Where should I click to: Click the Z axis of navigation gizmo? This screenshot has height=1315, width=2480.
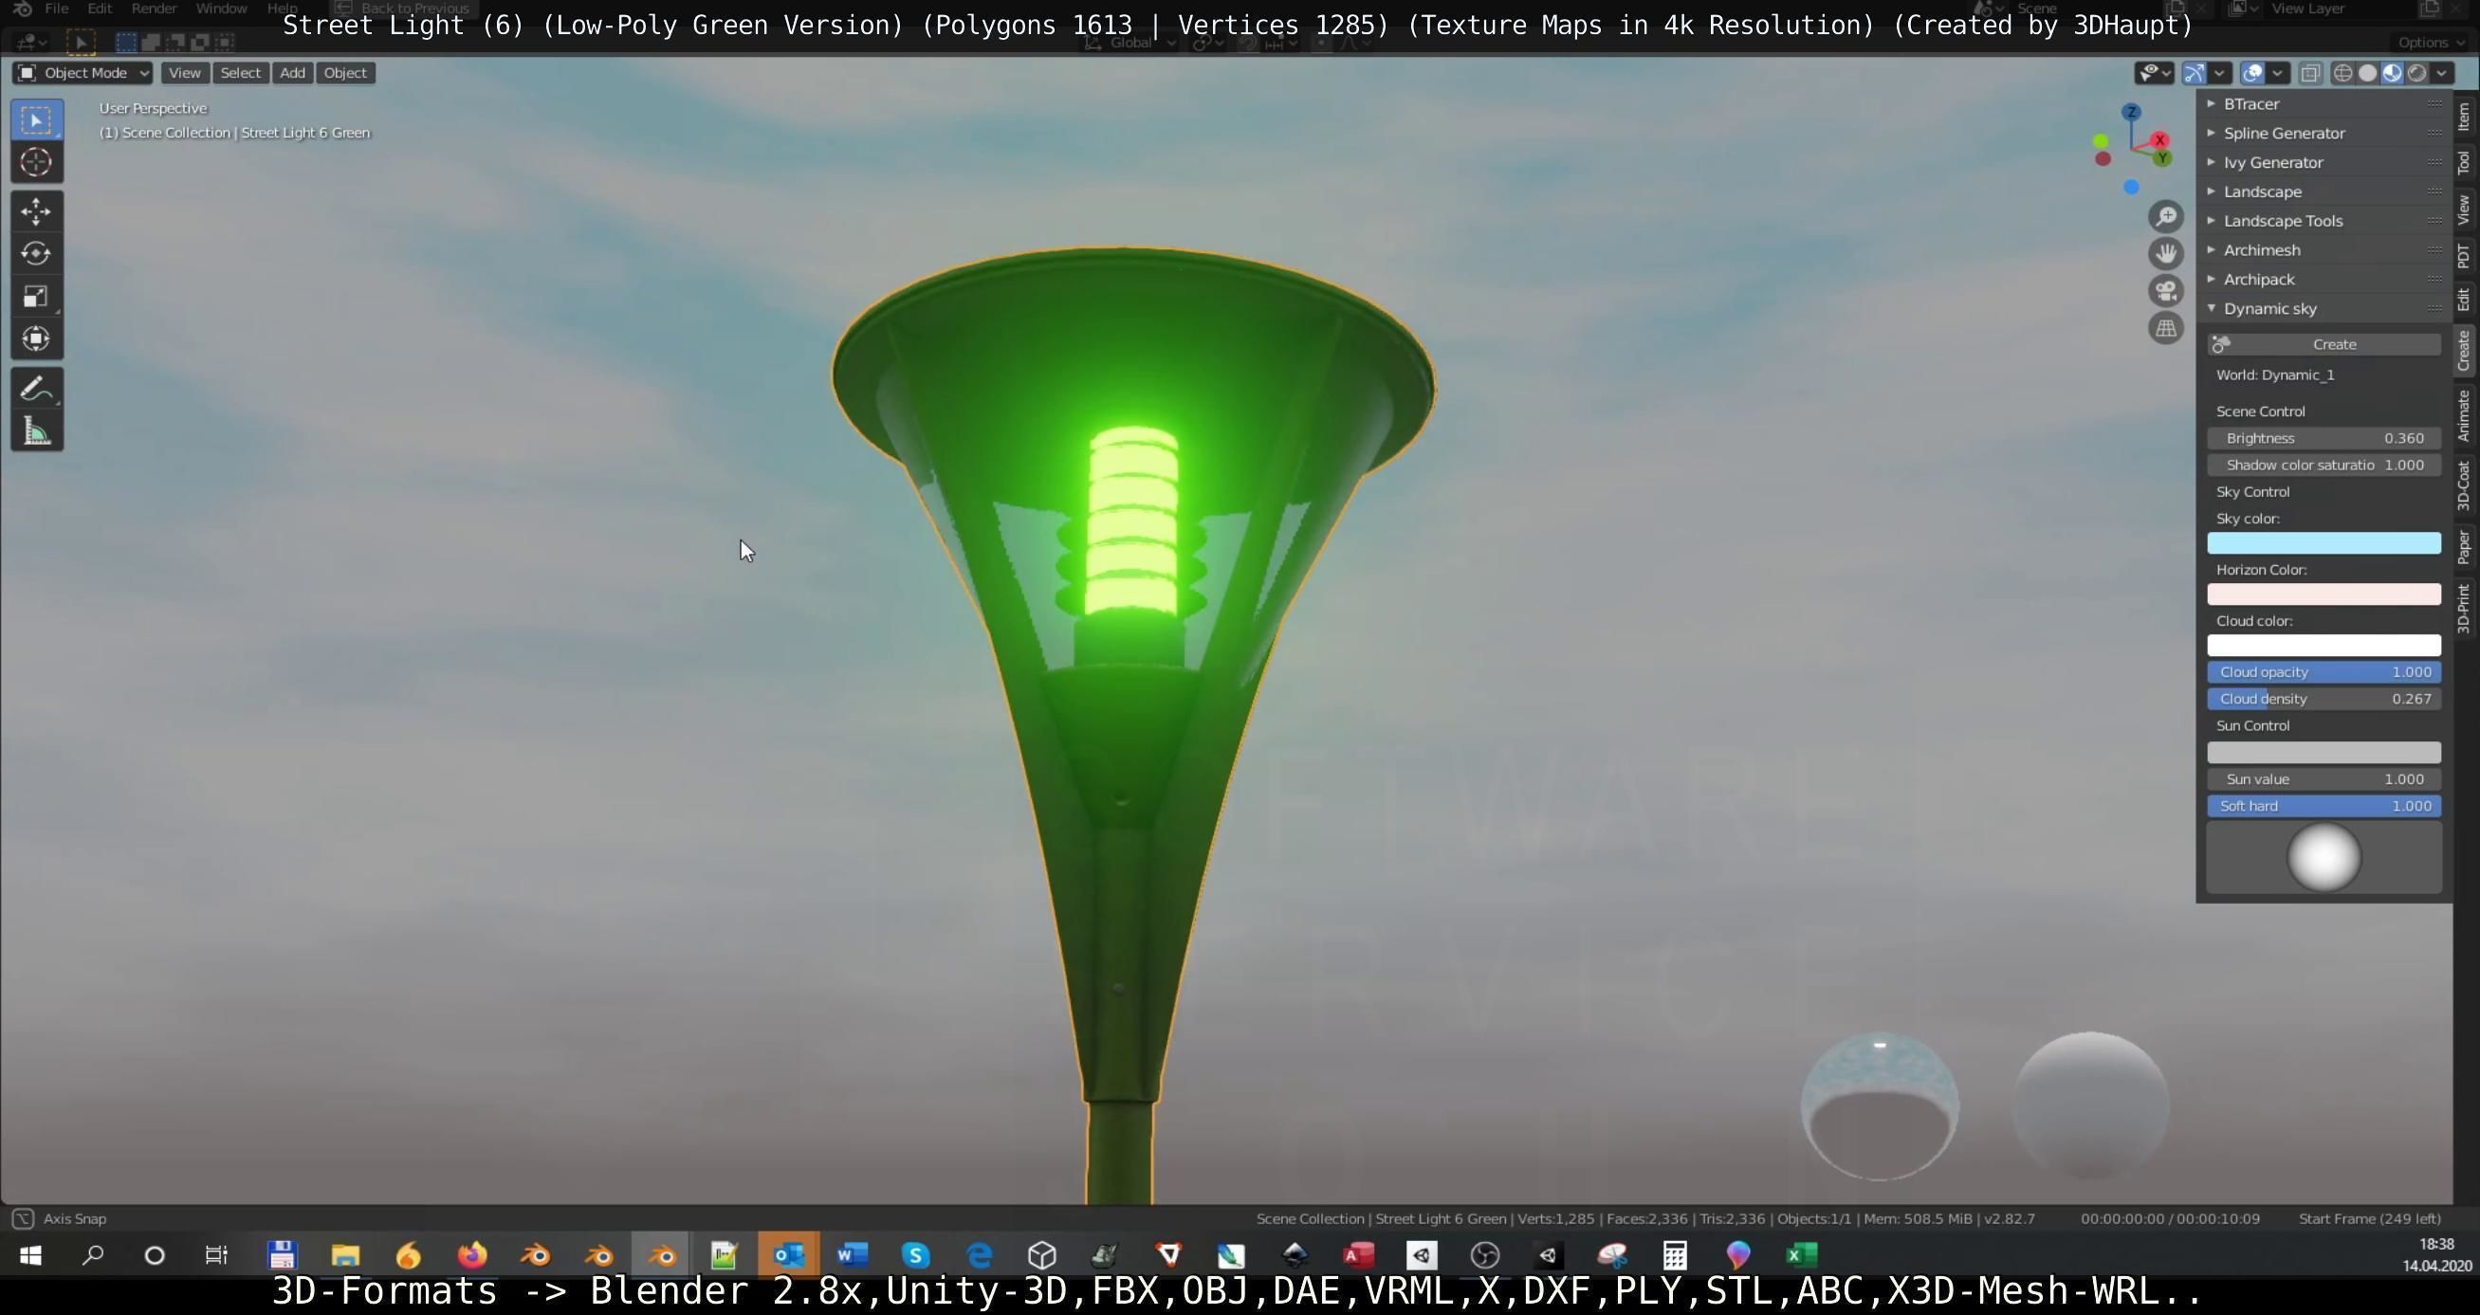2131,113
